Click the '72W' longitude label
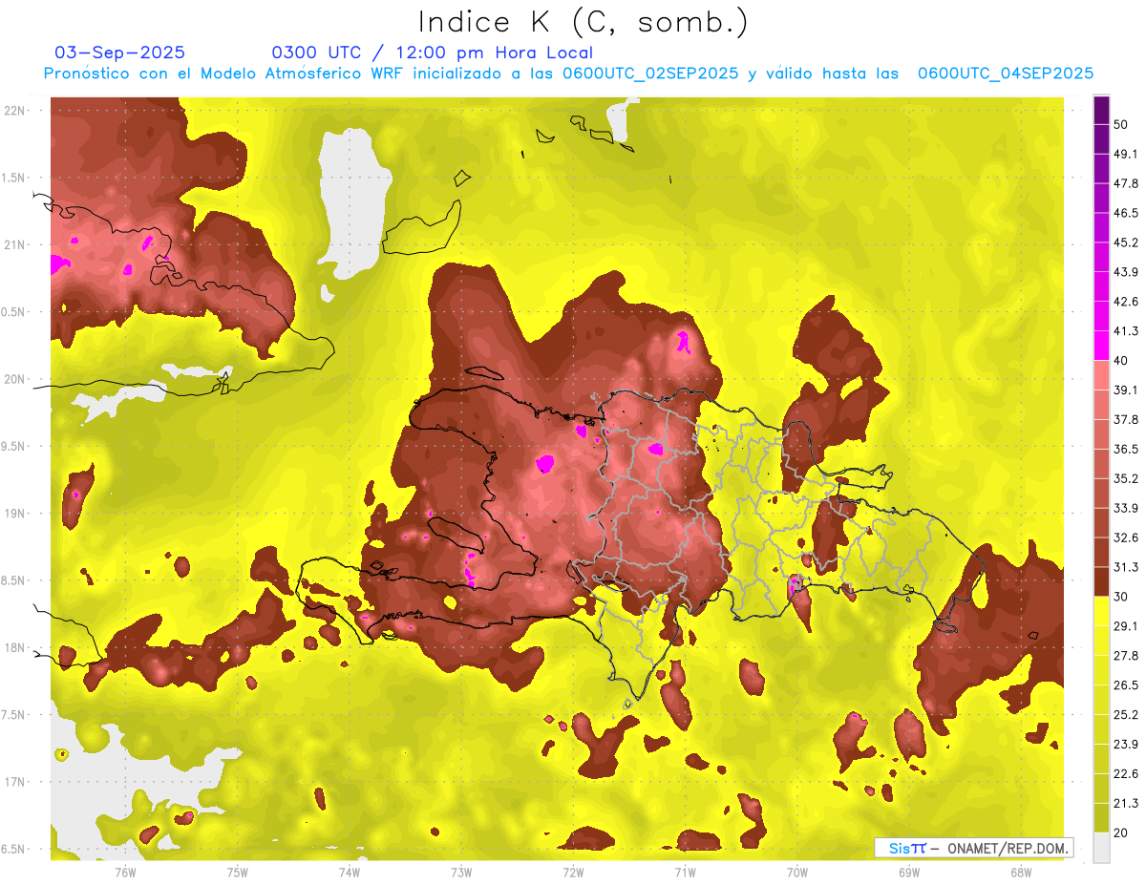 [x=573, y=872]
